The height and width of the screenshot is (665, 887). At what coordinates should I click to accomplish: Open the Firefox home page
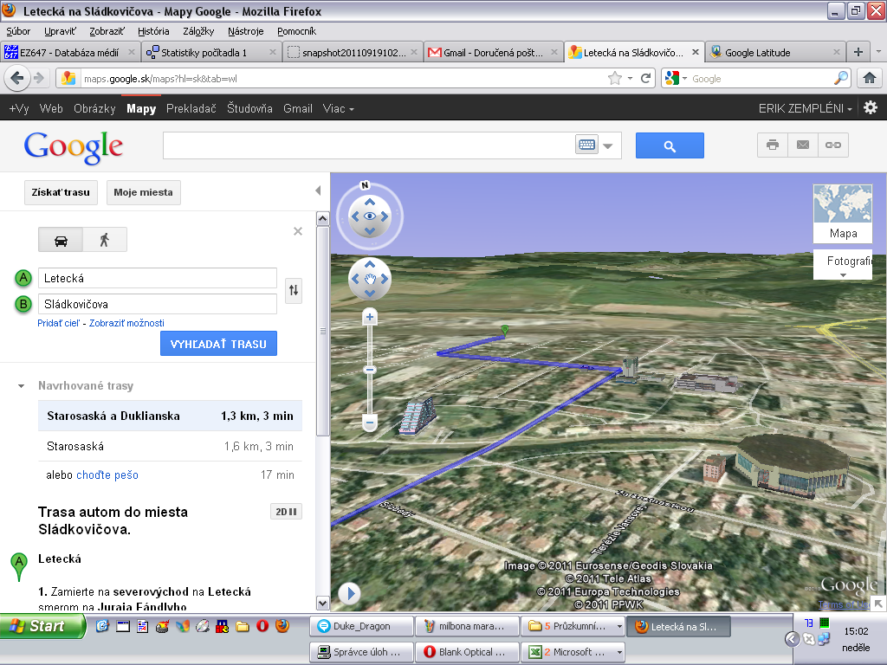pyautogui.click(x=870, y=78)
